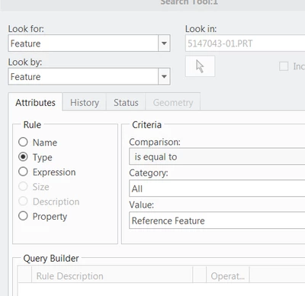Click the Look by Feature combo box
305x296 pixels.
(x=89, y=76)
